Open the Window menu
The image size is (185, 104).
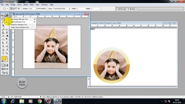44,5
